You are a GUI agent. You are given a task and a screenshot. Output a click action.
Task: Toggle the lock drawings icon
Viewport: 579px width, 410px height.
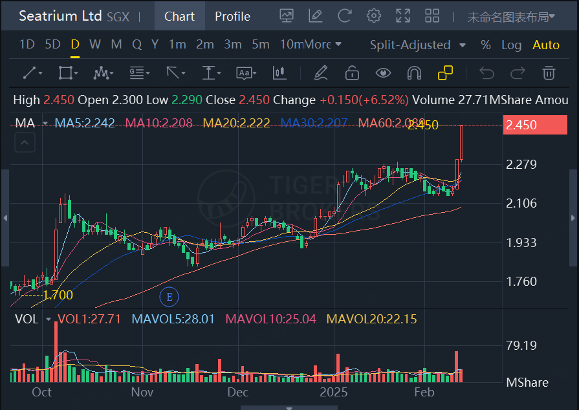pyautogui.click(x=352, y=72)
